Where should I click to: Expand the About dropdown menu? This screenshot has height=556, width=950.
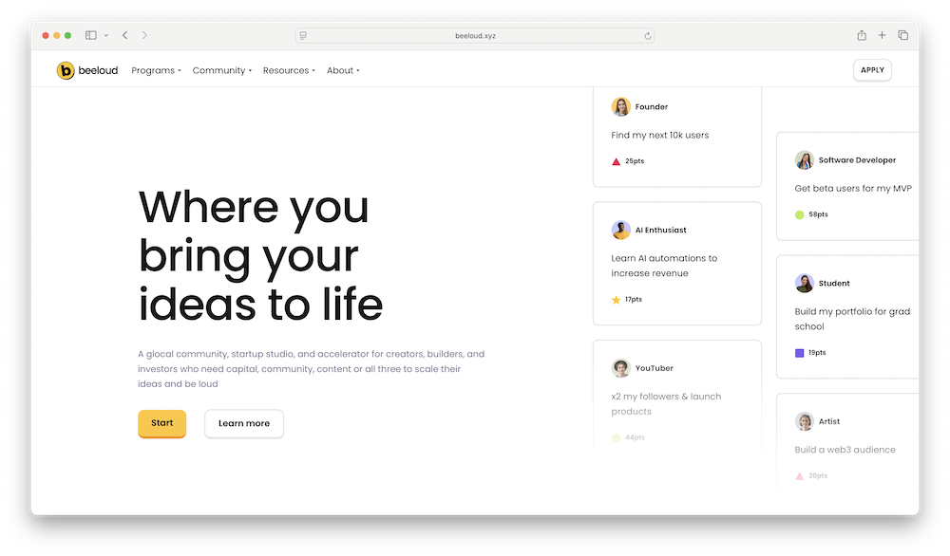pyautogui.click(x=344, y=70)
